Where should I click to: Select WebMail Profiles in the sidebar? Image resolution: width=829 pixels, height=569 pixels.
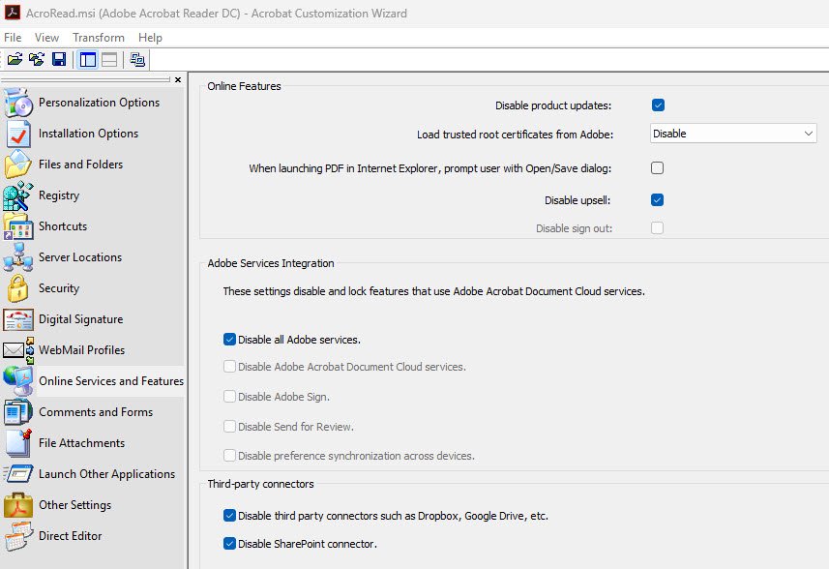(81, 350)
